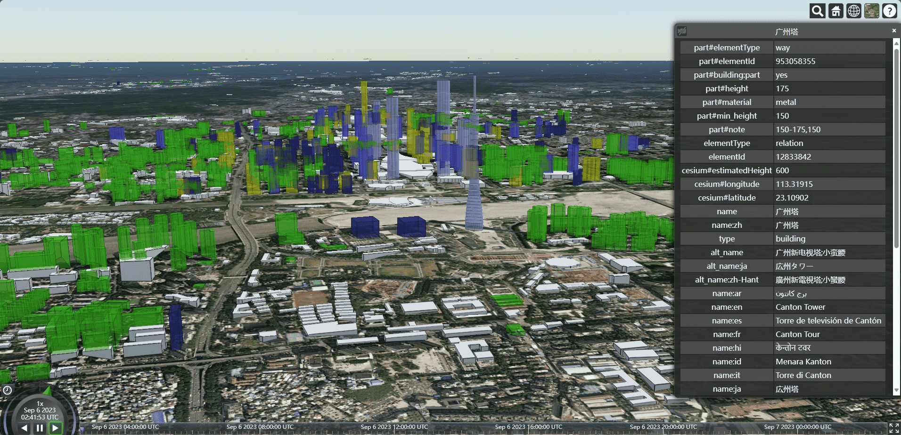The height and width of the screenshot is (435, 901).
Task: Click cesium#estimatedHeight value 600
Action: click(x=782, y=170)
